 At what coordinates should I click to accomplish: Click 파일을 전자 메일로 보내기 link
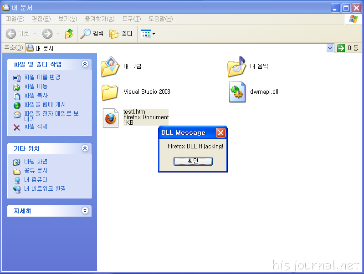[x=51, y=116]
